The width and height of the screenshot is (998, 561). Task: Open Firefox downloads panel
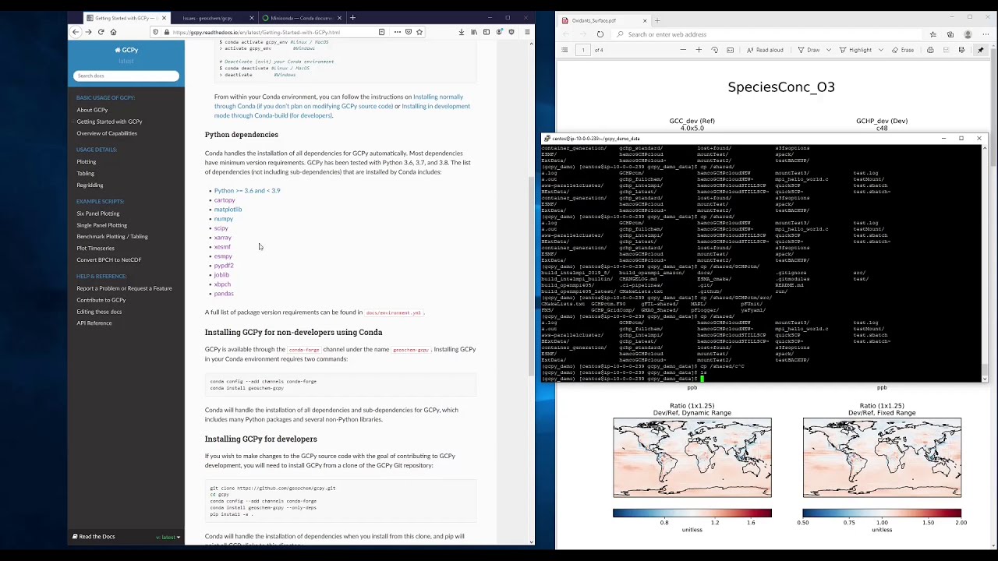[x=461, y=32]
